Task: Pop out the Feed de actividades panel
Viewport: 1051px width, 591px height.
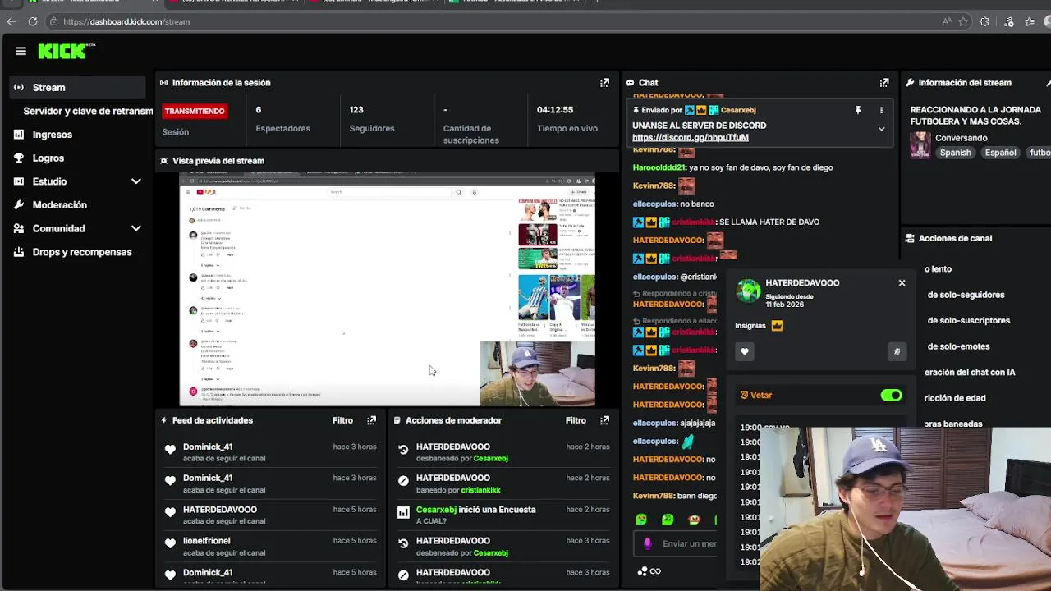Action: (371, 420)
